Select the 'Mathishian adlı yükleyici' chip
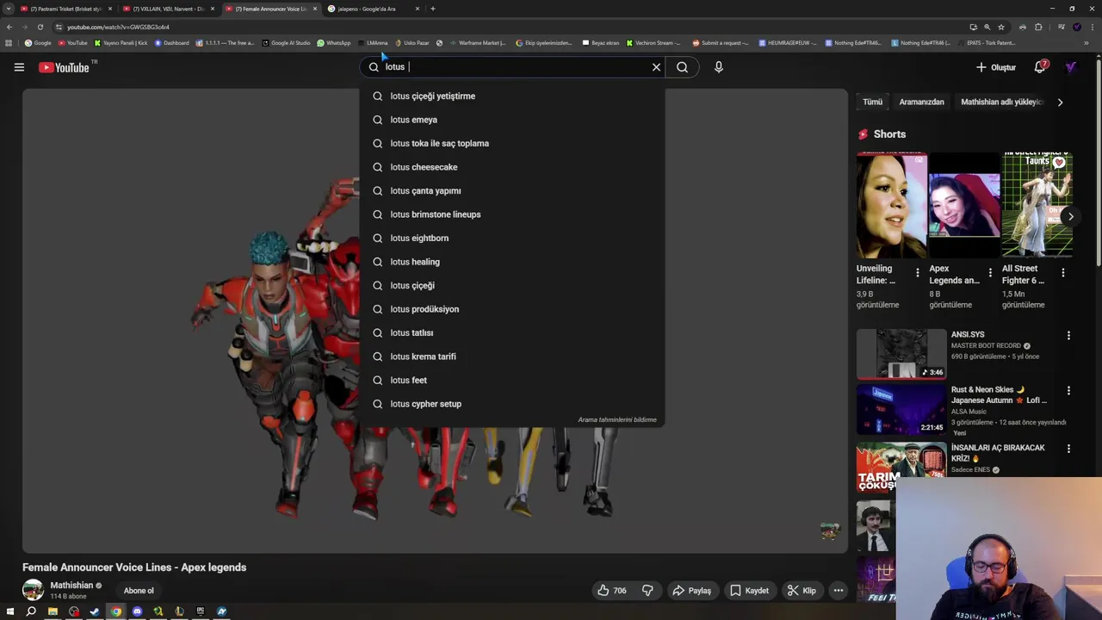The height and width of the screenshot is (620, 1102). 1001,102
